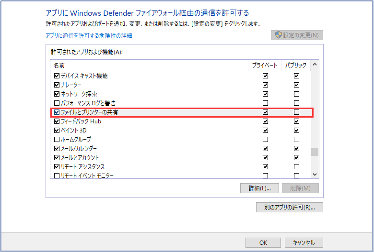Screen dimensions: 374x252
Task: Open the アプリに通信を許可する危険性の詳細 link
Action: (x=89, y=35)
